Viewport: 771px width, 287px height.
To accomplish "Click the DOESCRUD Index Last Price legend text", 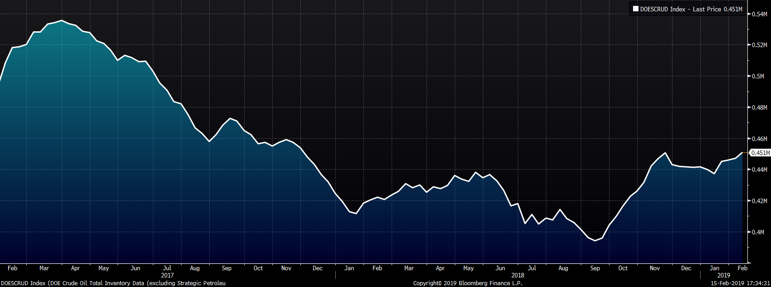I will click(691, 9).
